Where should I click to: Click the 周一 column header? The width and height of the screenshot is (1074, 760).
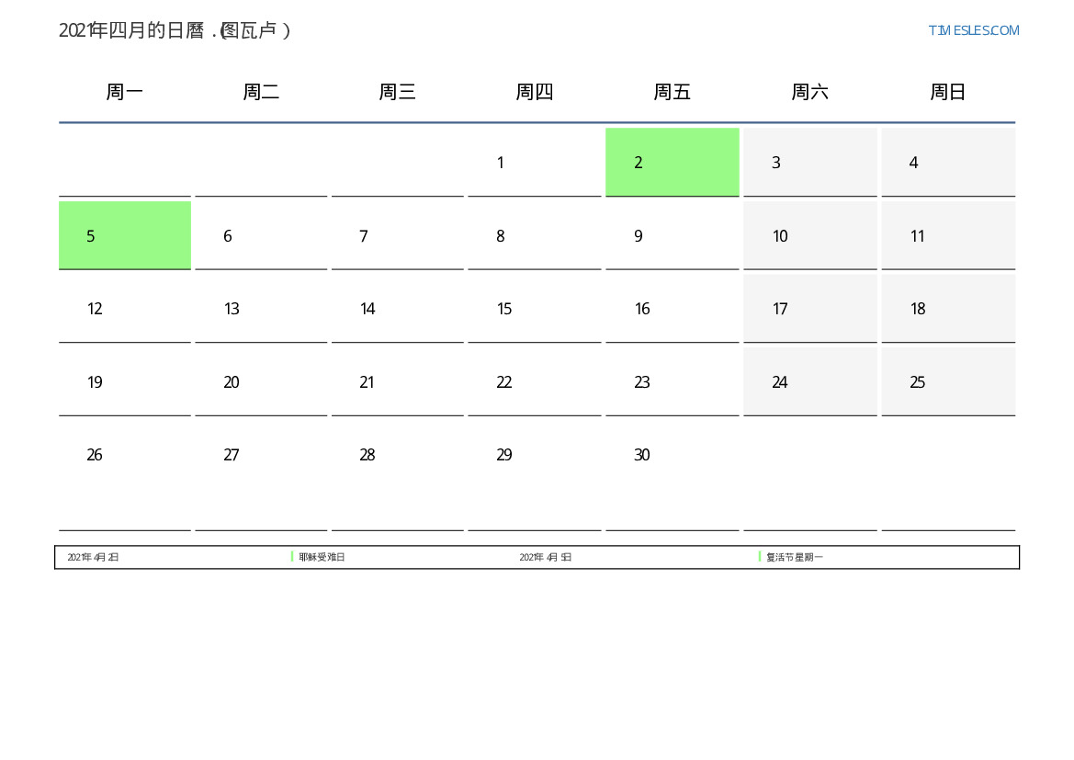[x=124, y=92]
